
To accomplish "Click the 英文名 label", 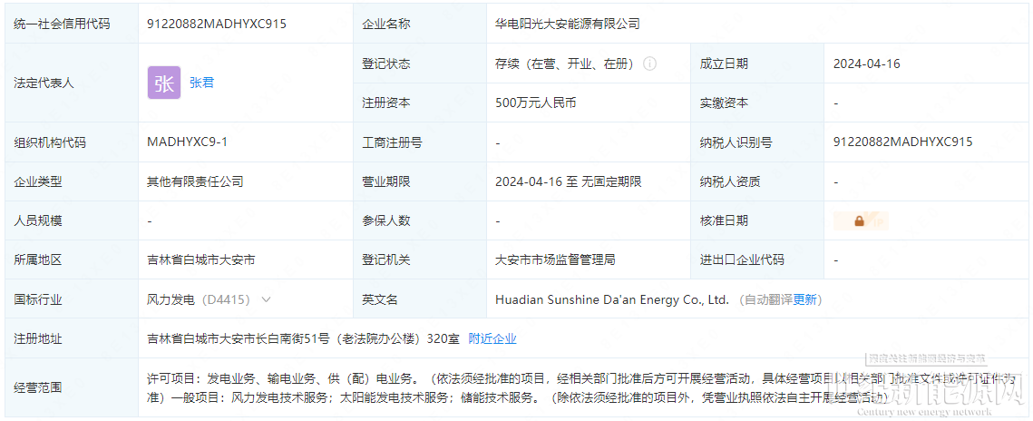I will [380, 299].
